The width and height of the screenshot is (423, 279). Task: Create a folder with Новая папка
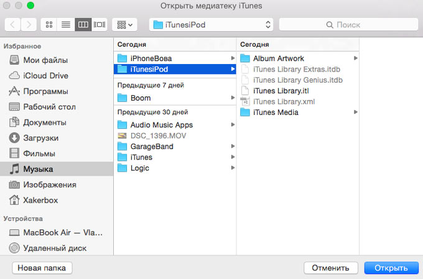pyautogui.click(x=42, y=268)
